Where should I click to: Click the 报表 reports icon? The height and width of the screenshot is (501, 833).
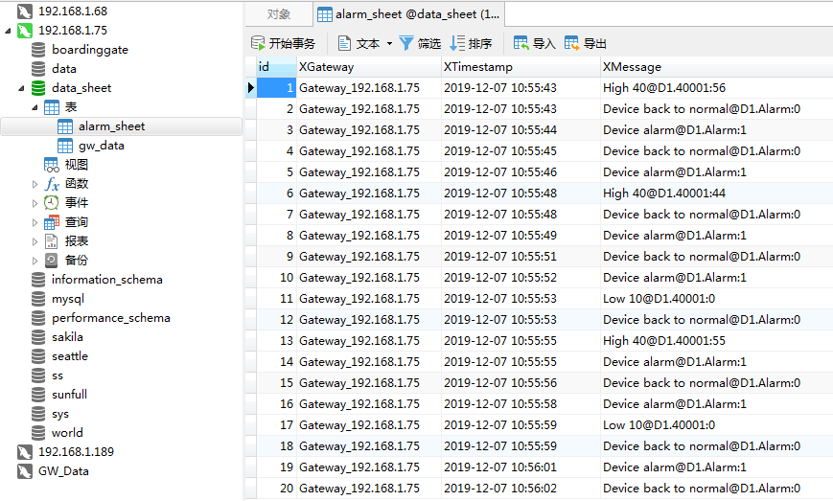(52, 241)
